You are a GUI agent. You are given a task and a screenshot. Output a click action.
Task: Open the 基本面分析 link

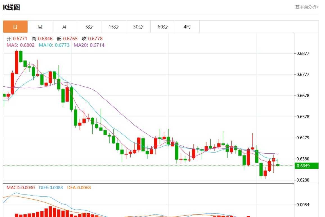(307, 7)
